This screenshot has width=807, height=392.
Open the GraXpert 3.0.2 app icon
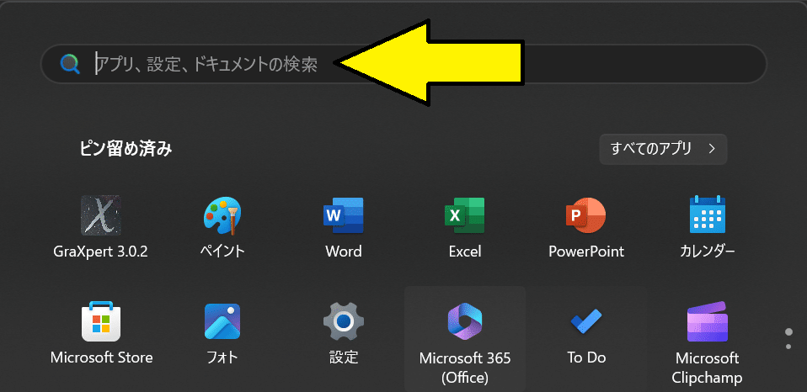pos(101,215)
